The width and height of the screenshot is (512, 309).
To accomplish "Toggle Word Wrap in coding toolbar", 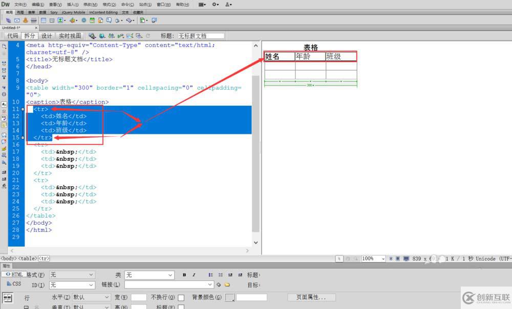I will click(4, 118).
